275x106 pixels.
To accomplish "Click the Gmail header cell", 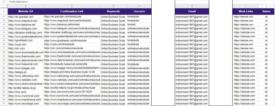I will coord(192,11).
